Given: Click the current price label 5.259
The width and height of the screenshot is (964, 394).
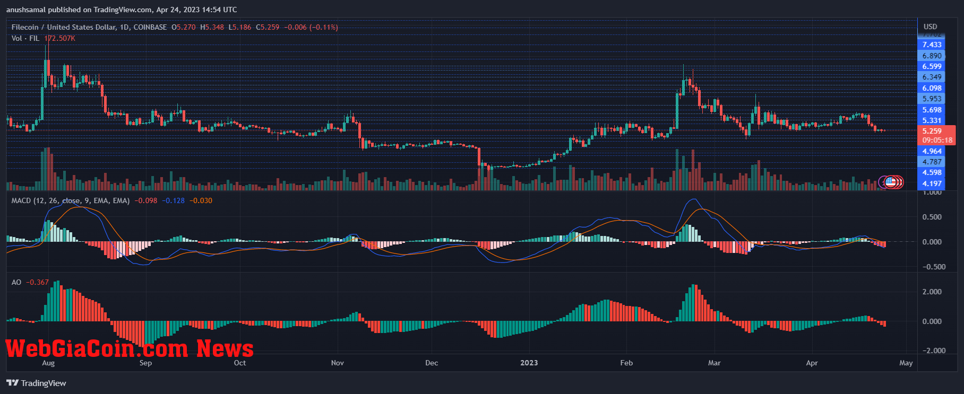Looking at the screenshot, I should click(x=932, y=131).
